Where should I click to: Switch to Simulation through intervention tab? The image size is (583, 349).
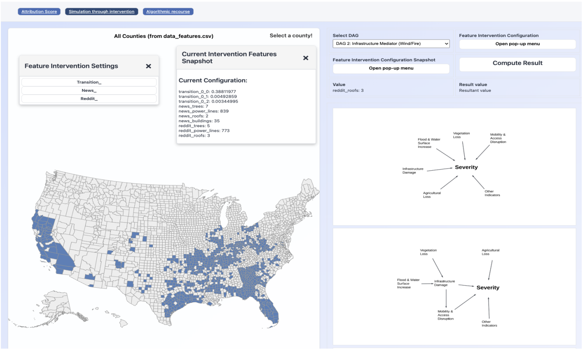(x=101, y=12)
